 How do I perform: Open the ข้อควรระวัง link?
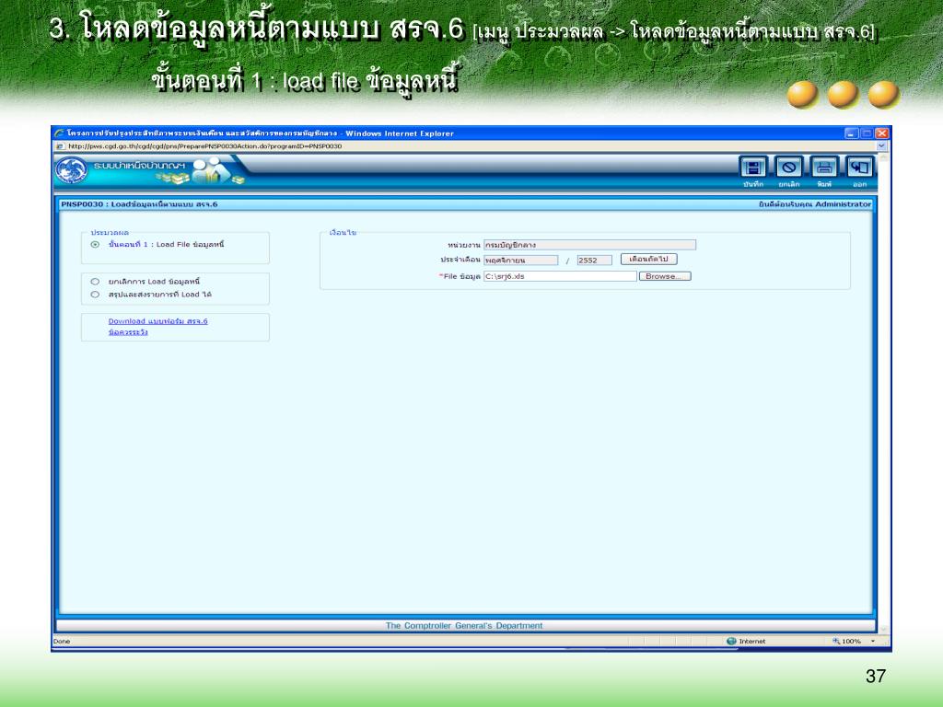click(x=128, y=331)
